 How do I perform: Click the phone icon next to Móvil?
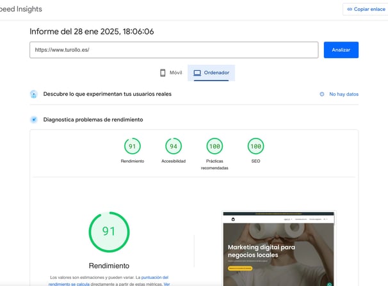pos(163,73)
